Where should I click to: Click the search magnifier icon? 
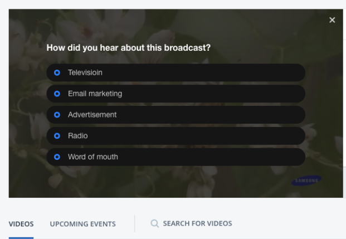pos(155,223)
